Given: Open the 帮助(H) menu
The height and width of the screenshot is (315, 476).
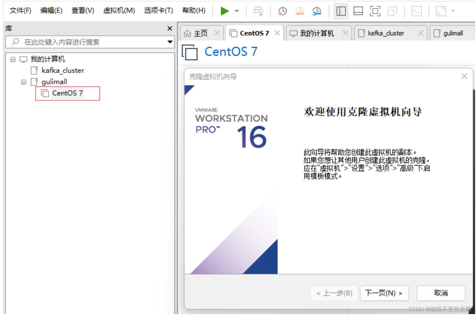Looking at the screenshot, I should [194, 11].
